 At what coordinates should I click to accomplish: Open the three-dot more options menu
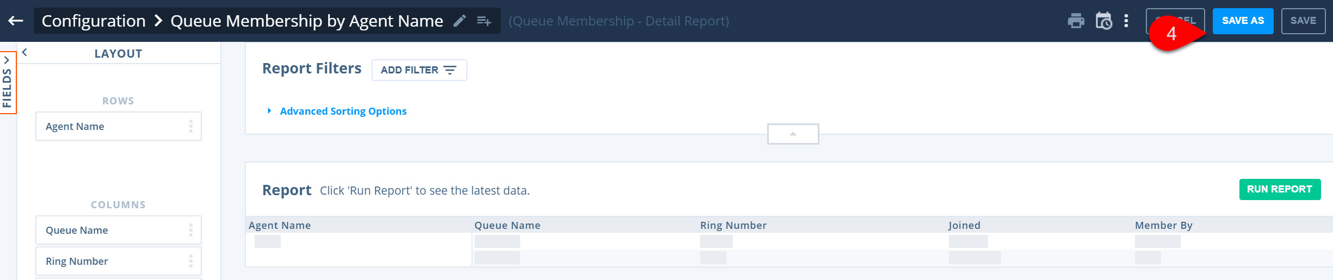1126,21
